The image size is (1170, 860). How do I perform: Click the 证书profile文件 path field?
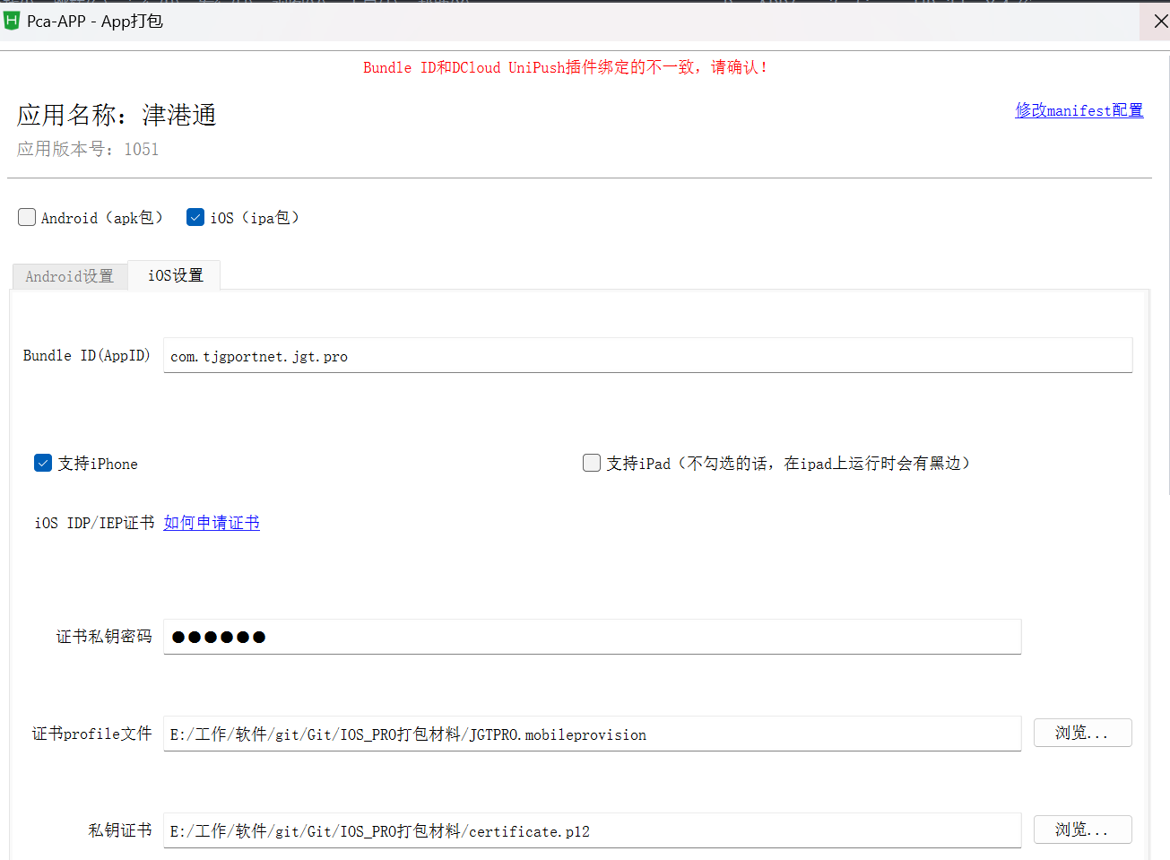coord(592,734)
